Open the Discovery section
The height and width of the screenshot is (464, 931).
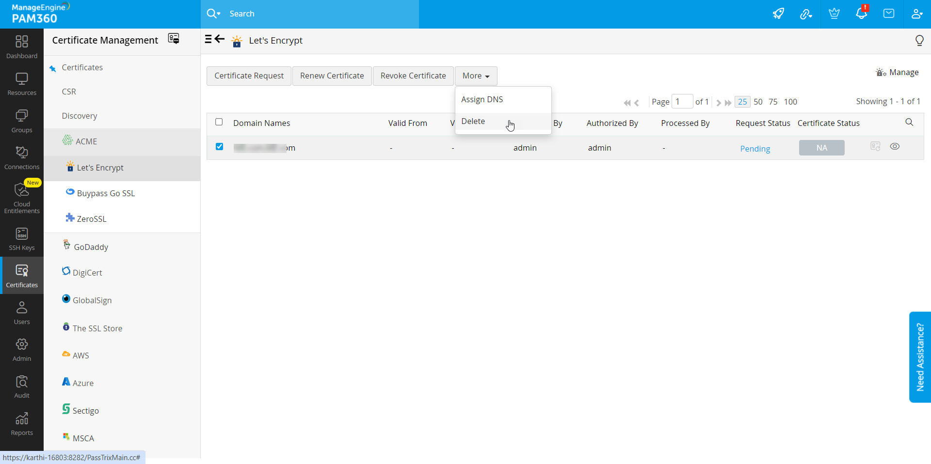tap(80, 116)
